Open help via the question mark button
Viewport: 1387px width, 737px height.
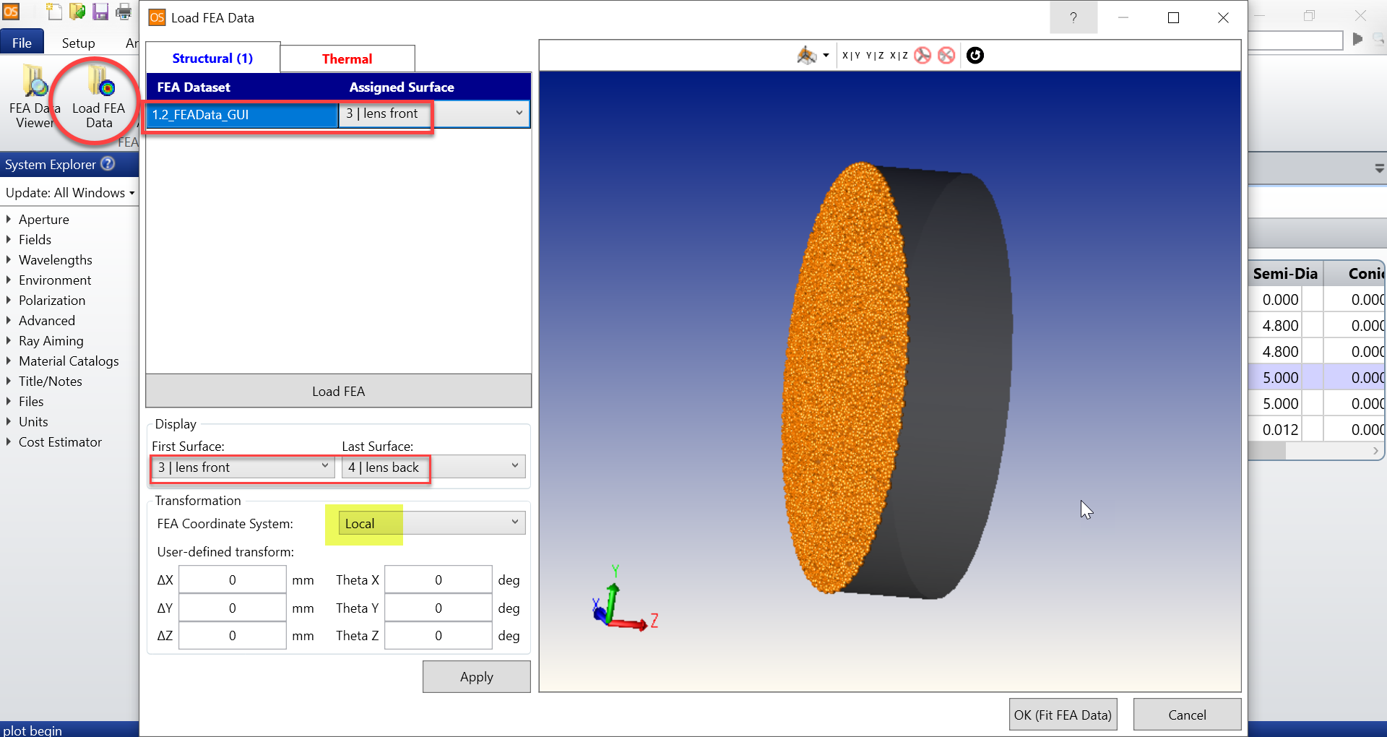[1073, 17]
